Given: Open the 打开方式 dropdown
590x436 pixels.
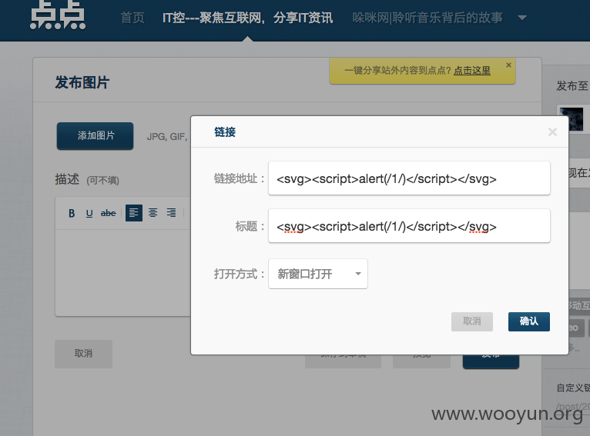Looking at the screenshot, I should [x=318, y=274].
